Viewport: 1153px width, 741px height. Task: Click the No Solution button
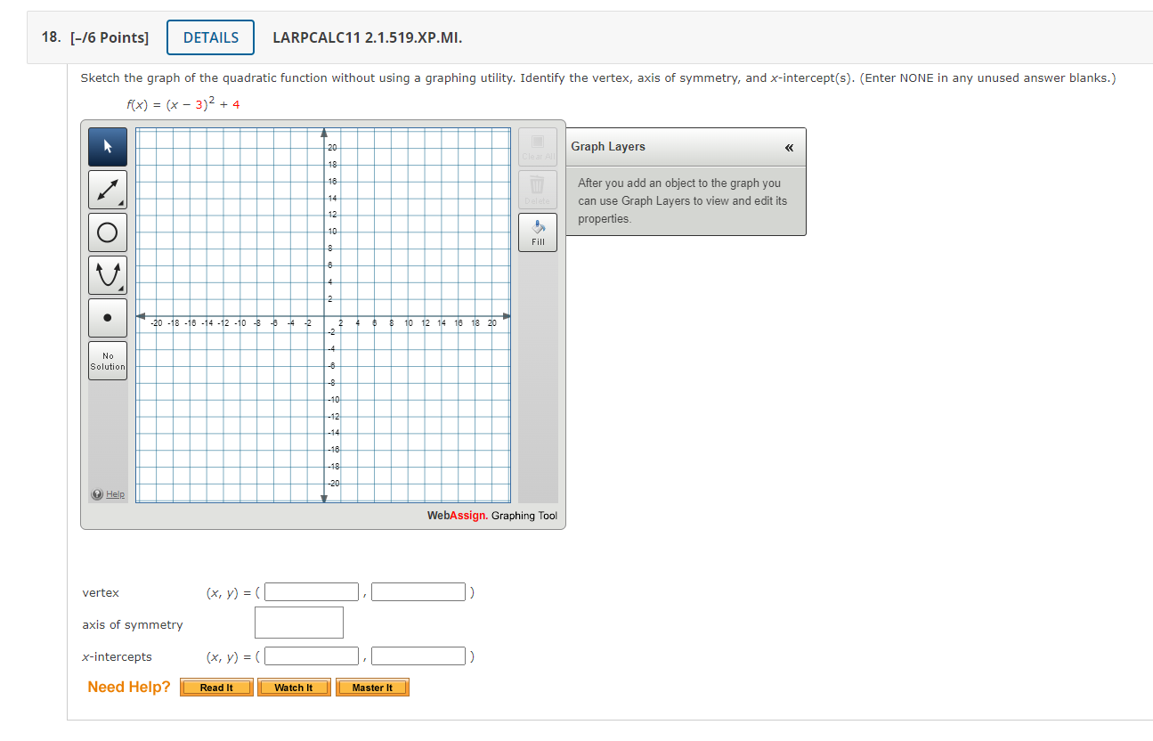[108, 361]
